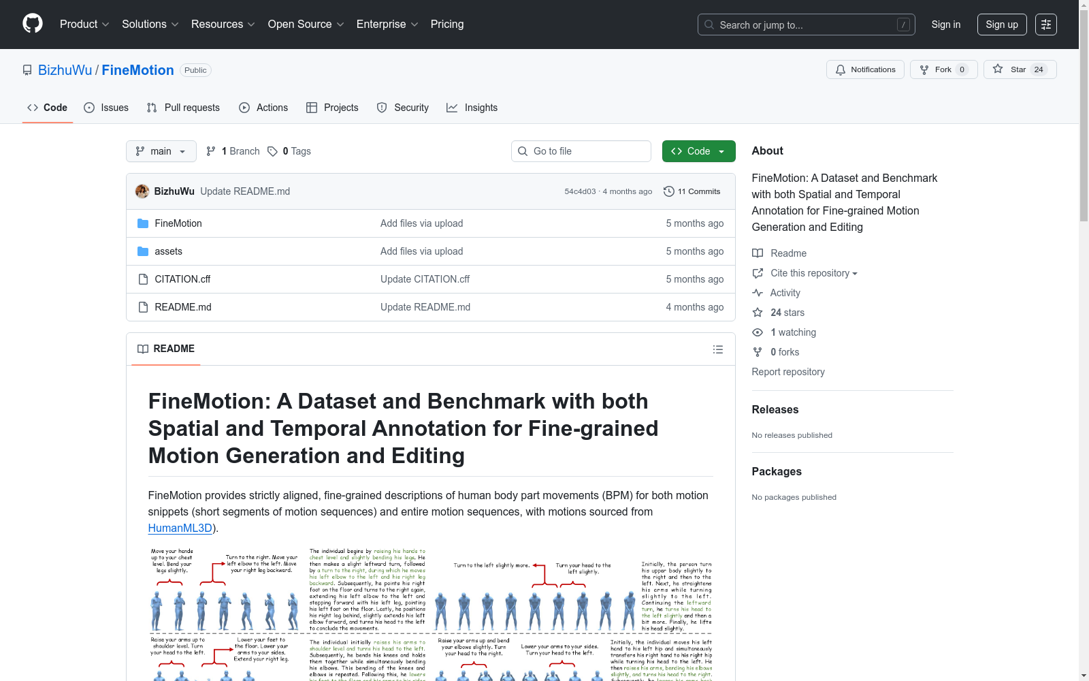
Task: Expand the Open Source menu
Action: 306,24
